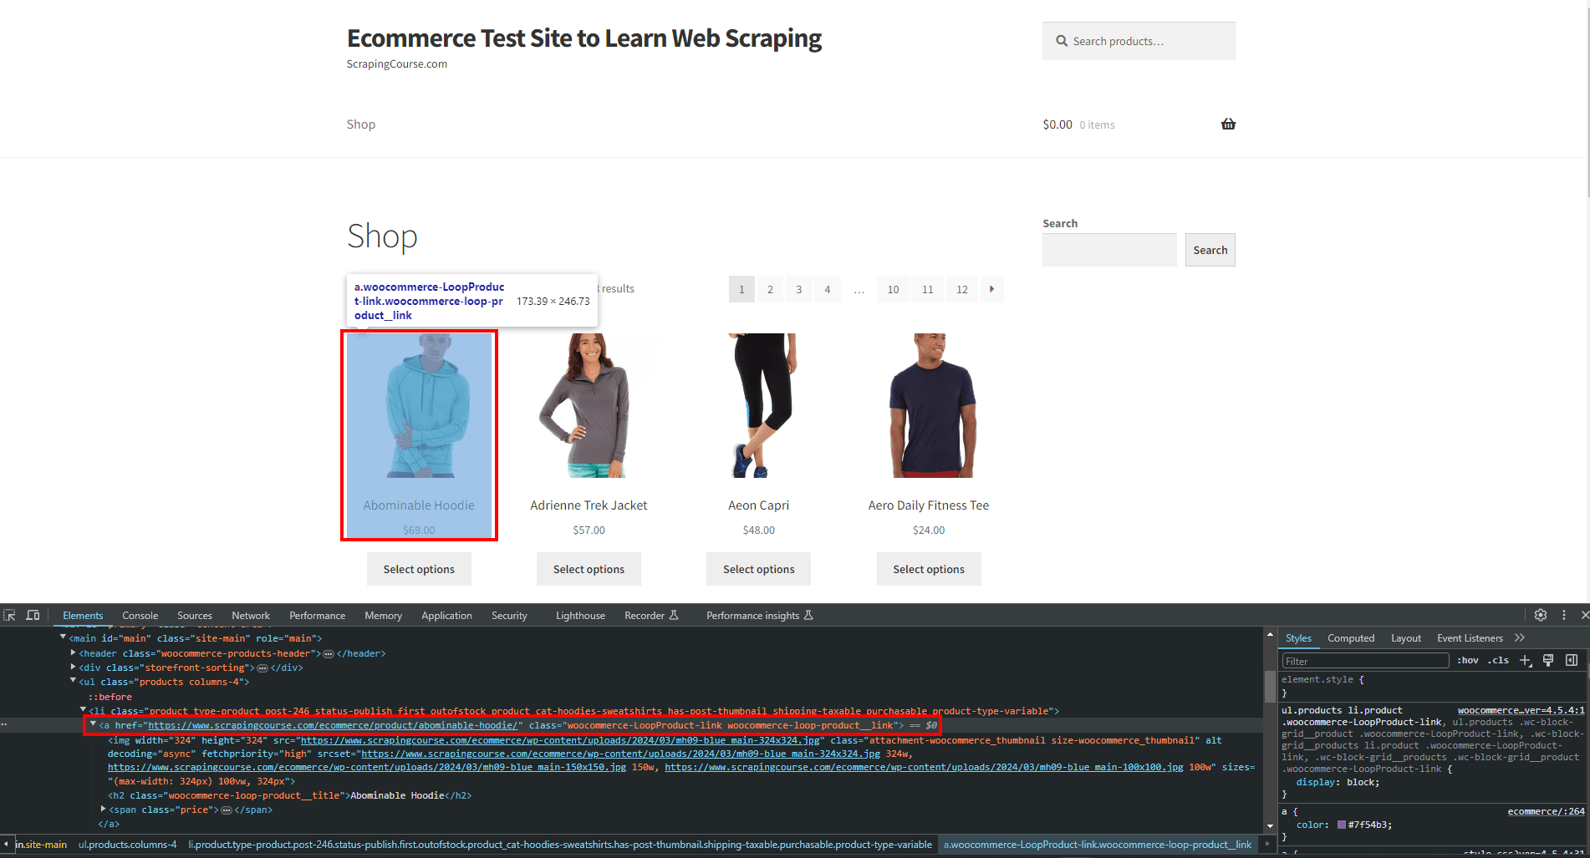Activate the inspect element picker icon
The image size is (1590, 858).
(x=10, y=615)
